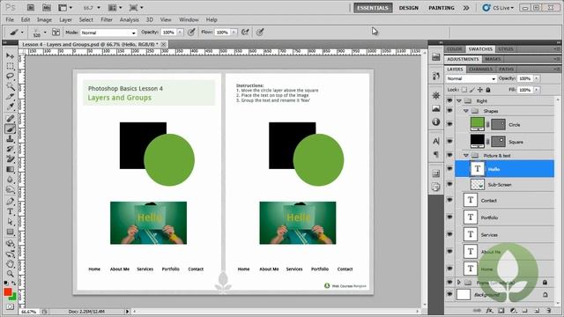Select the Lasso tool
The image size is (564, 317).
point(10,77)
